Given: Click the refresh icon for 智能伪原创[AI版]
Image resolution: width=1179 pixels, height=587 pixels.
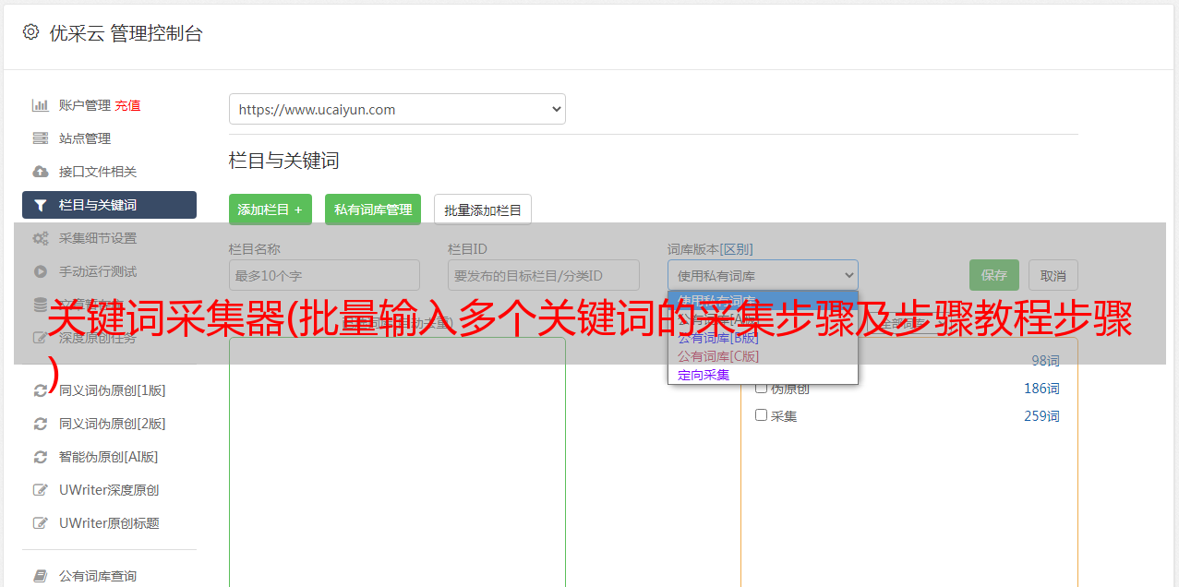Looking at the screenshot, I should pos(40,457).
